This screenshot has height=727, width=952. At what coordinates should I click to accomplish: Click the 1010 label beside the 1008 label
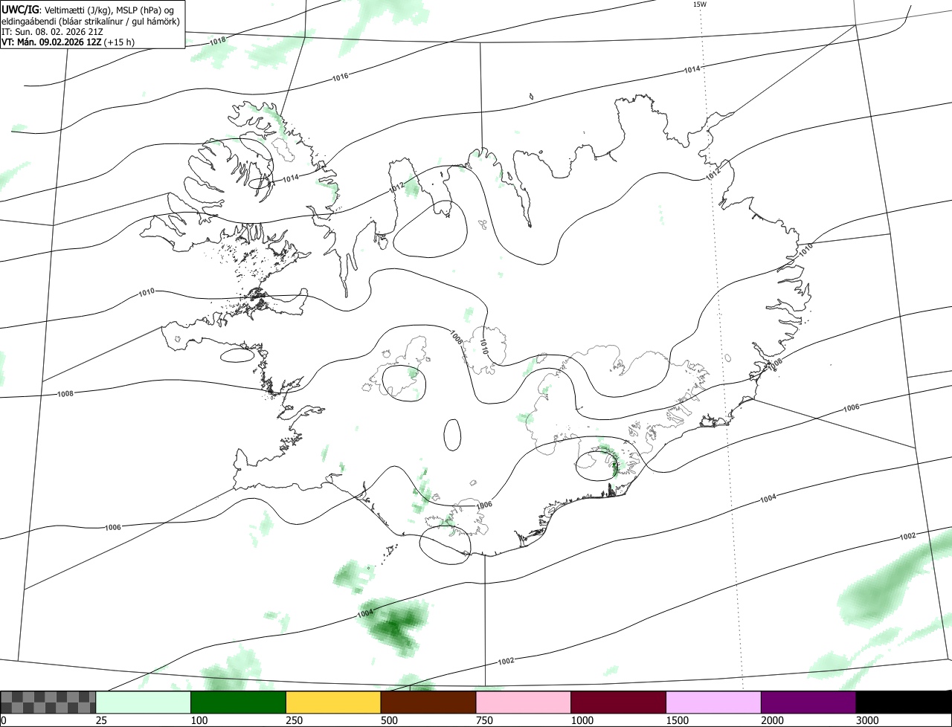[483, 346]
